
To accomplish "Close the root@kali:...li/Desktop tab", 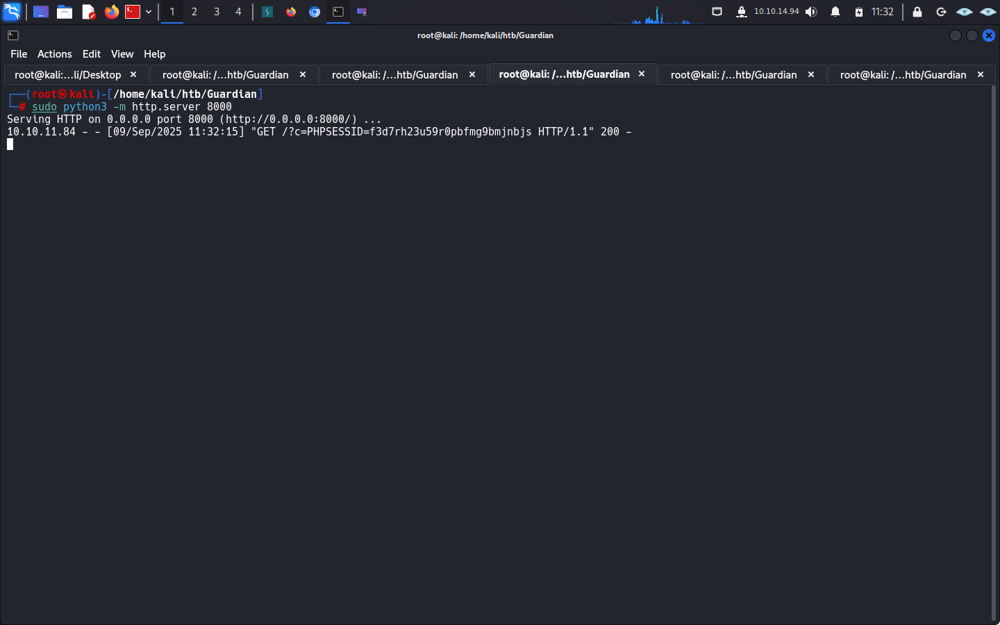I will pos(133,74).
